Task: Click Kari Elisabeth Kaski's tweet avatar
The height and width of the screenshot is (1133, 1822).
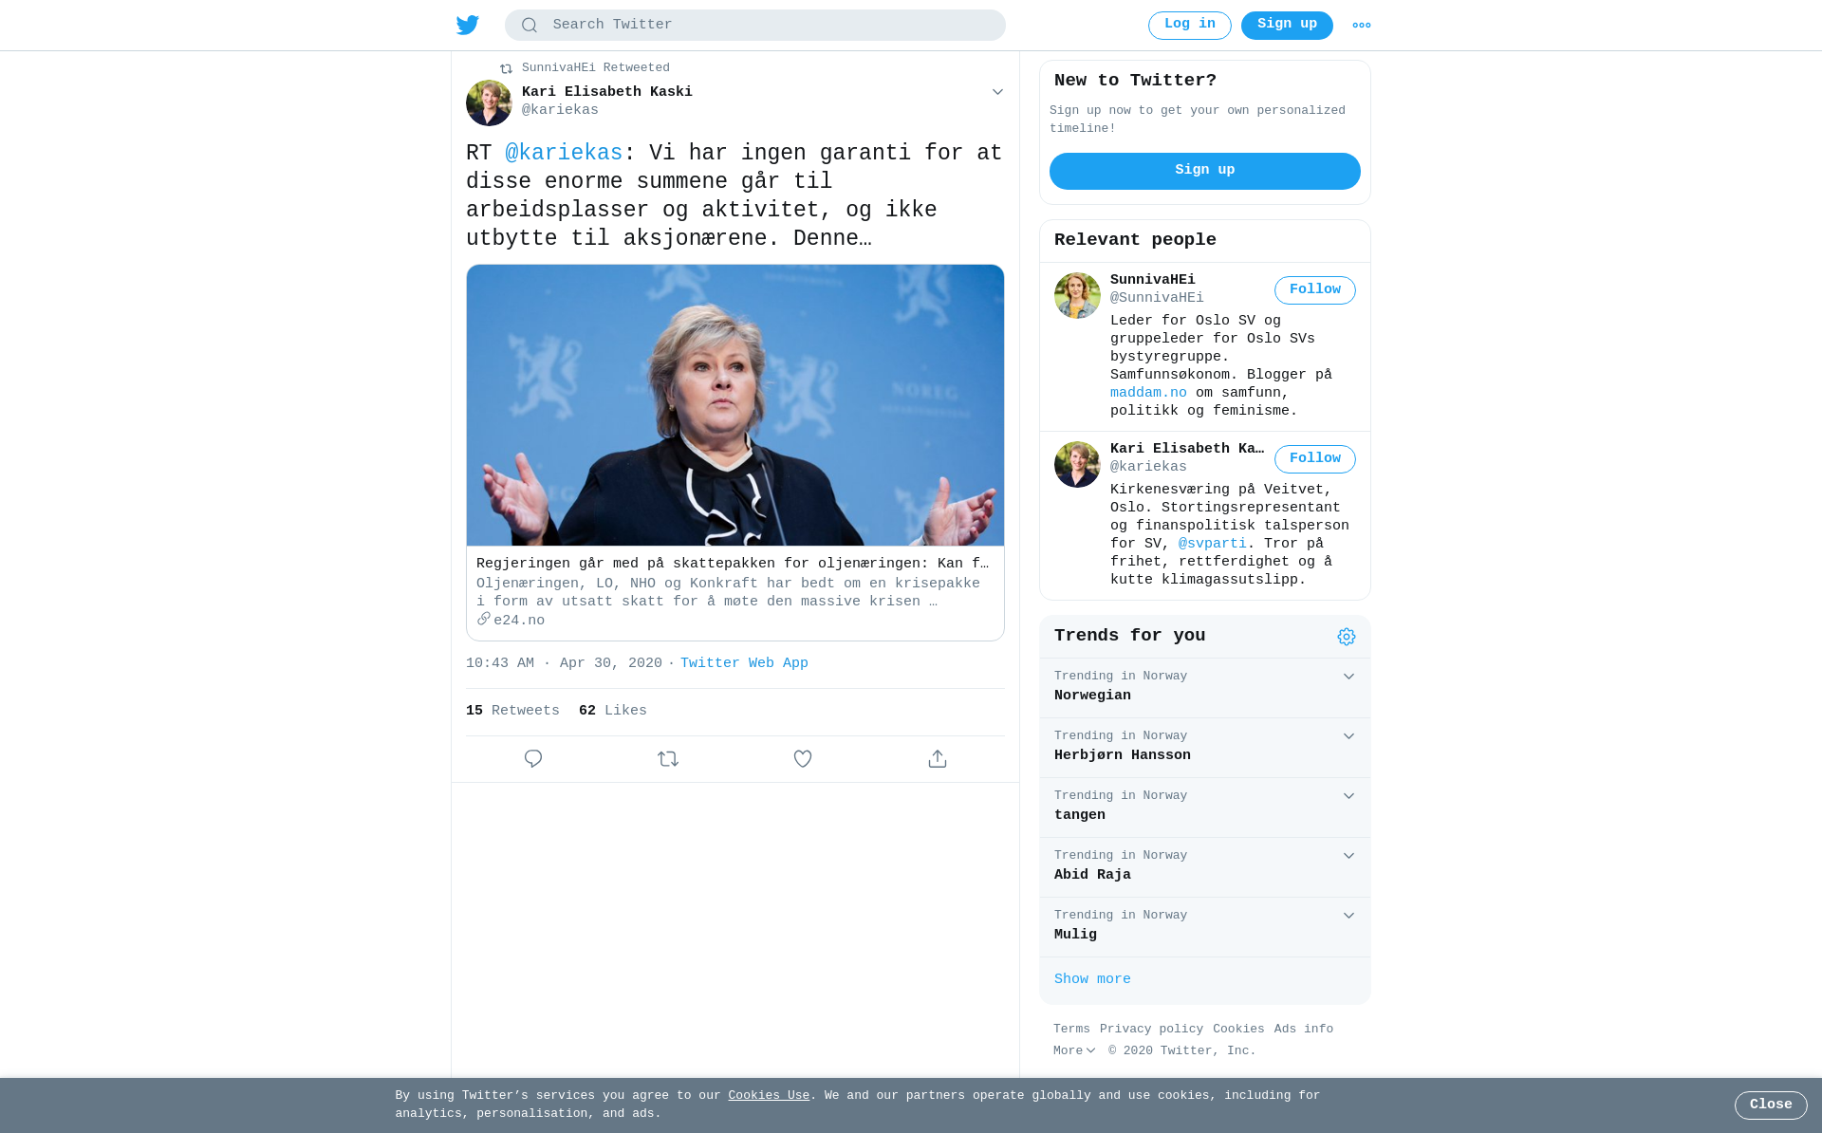Action: tap(489, 102)
